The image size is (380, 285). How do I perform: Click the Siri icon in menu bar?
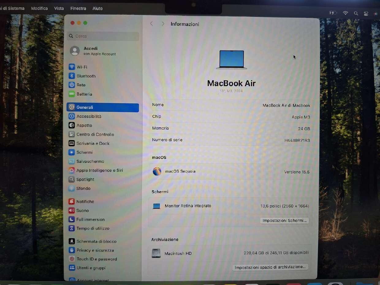click(x=376, y=13)
